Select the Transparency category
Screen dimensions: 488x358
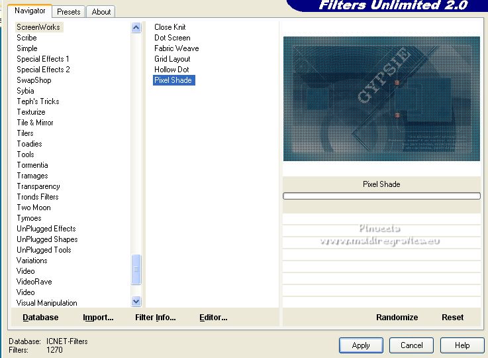tap(38, 186)
